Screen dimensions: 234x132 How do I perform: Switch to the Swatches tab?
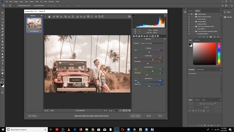[197, 40]
